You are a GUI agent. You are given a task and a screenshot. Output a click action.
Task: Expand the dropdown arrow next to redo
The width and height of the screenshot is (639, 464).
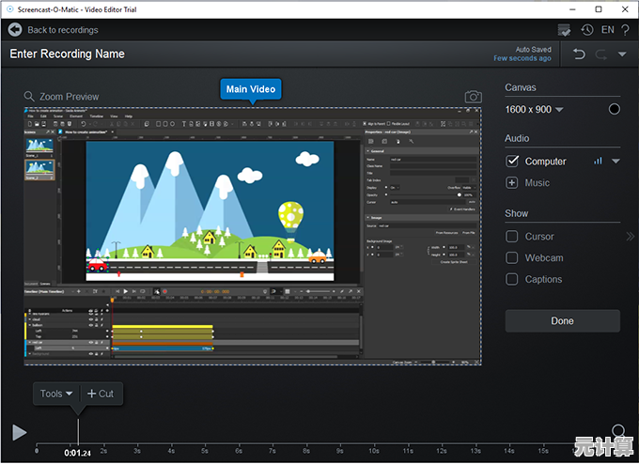coord(622,54)
